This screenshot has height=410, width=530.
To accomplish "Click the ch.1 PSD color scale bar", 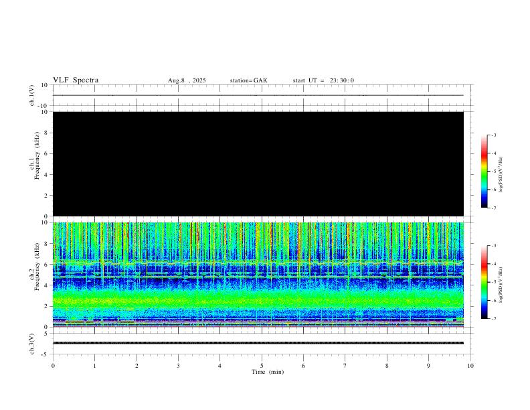I will [484, 172].
